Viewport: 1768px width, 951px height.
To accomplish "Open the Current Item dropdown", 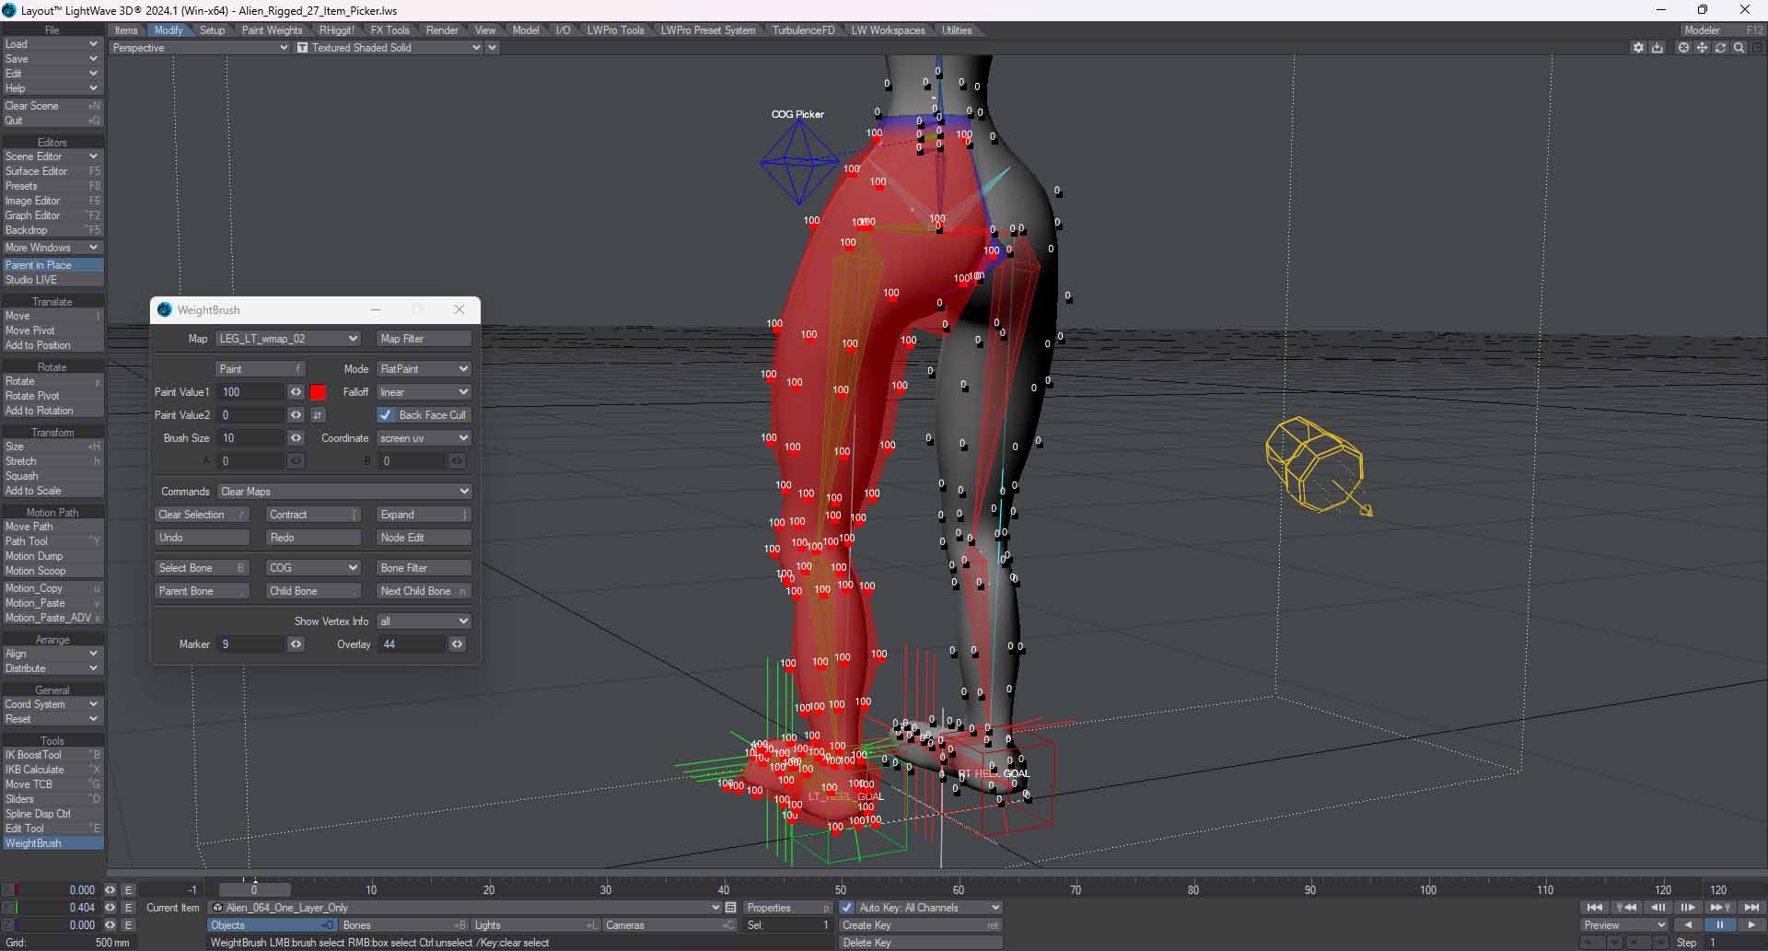I will tap(464, 908).
